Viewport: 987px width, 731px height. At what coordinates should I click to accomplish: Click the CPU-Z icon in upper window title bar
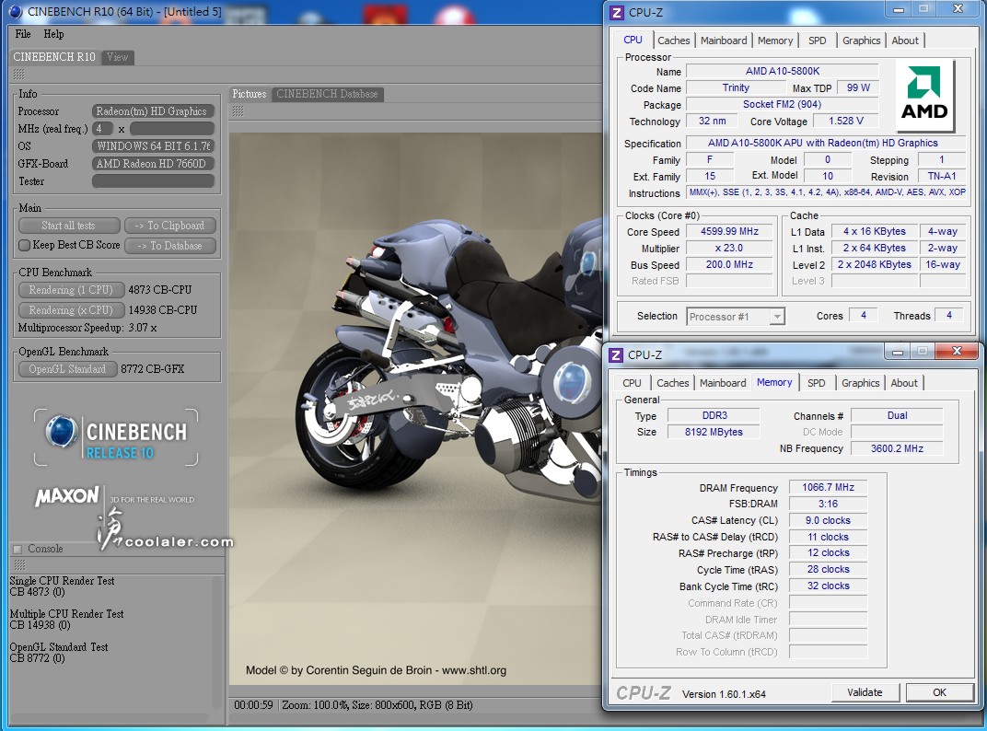618,12
